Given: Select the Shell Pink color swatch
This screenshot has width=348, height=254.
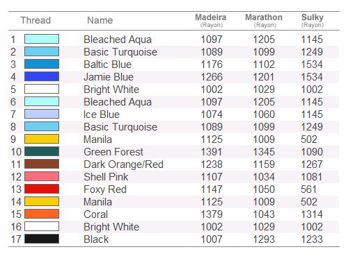Looking at the screenshot, I should pos(42,176).
